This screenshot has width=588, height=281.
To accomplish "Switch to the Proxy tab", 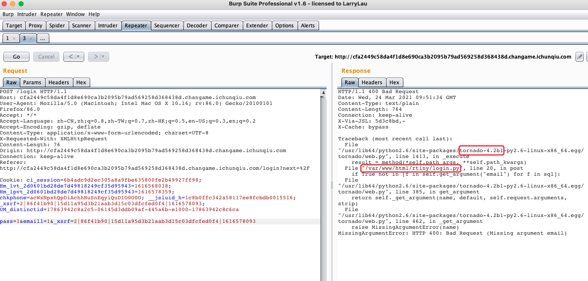I will click(x=35, y=25).
